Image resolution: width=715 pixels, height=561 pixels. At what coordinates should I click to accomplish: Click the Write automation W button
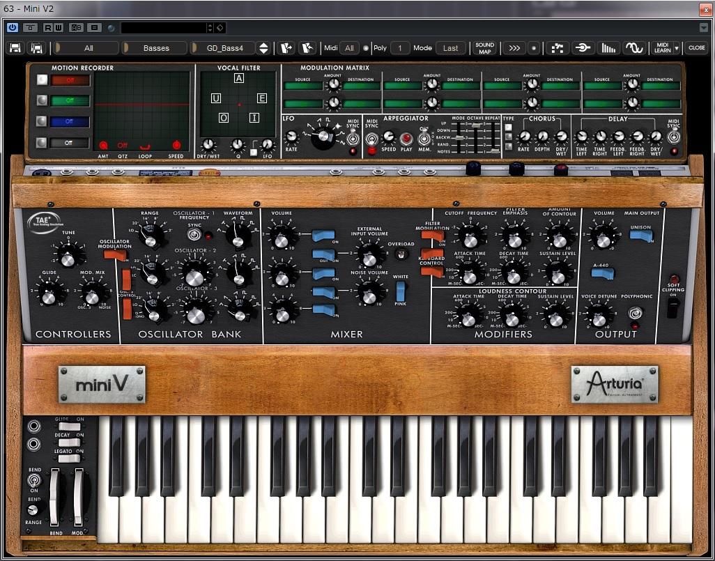[x=59, y=27]
